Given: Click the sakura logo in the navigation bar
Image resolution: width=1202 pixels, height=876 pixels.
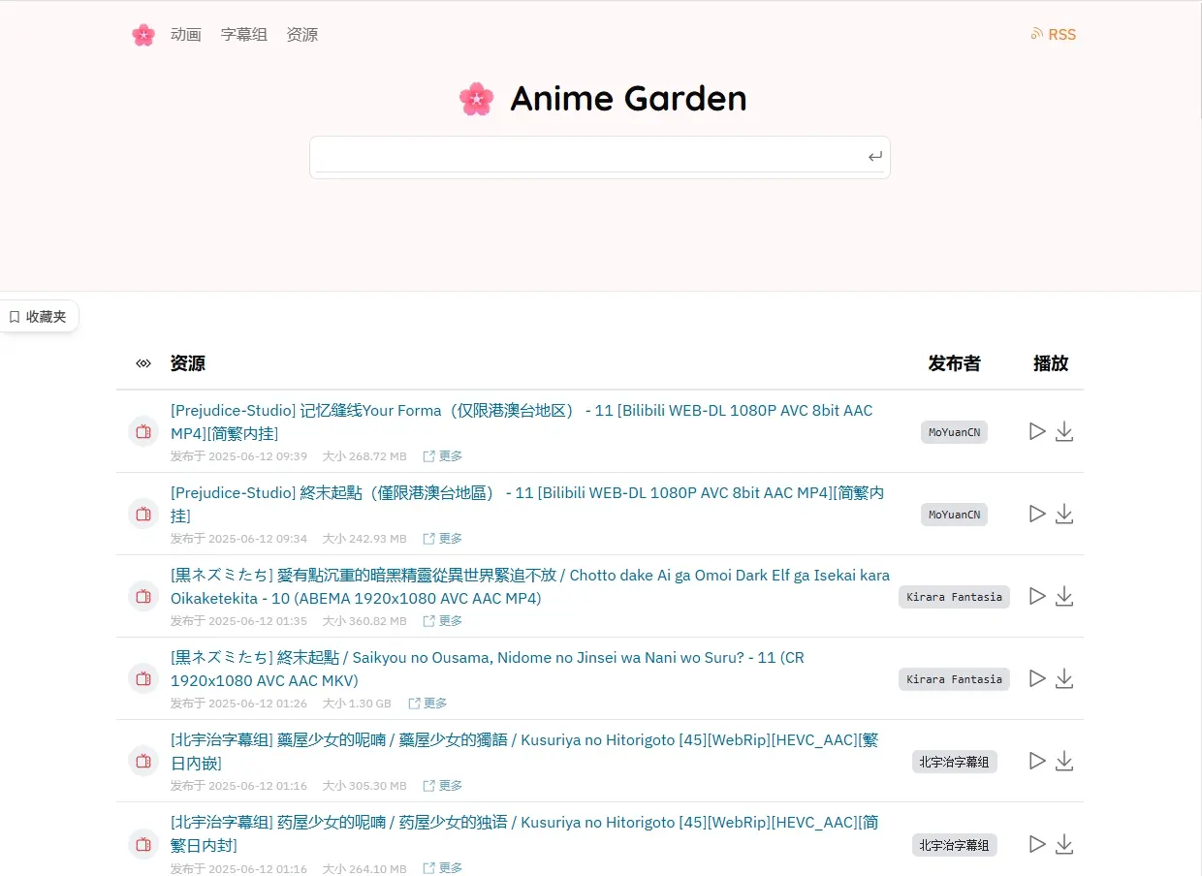Looking at the screenshot, I should pos(143,35).
